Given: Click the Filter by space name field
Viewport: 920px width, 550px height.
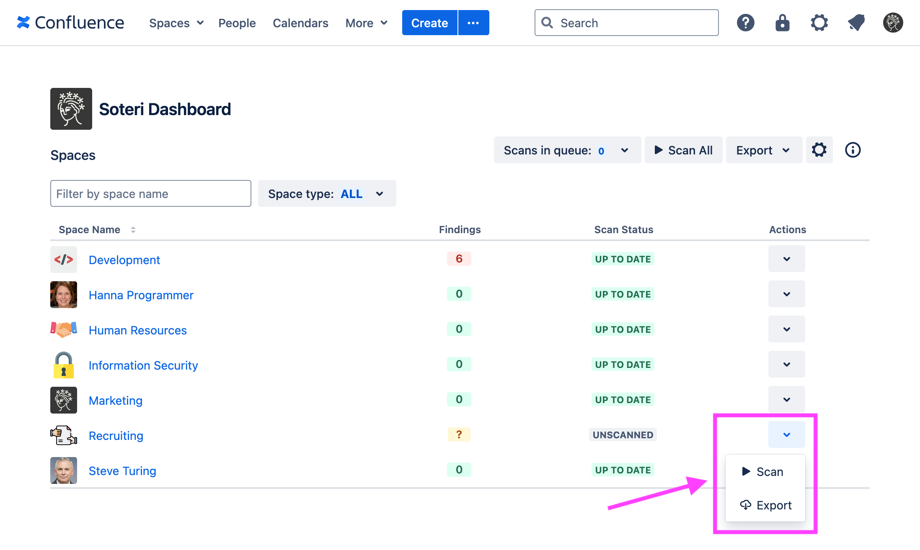Looking at the screenshot, I should (150, 193).
